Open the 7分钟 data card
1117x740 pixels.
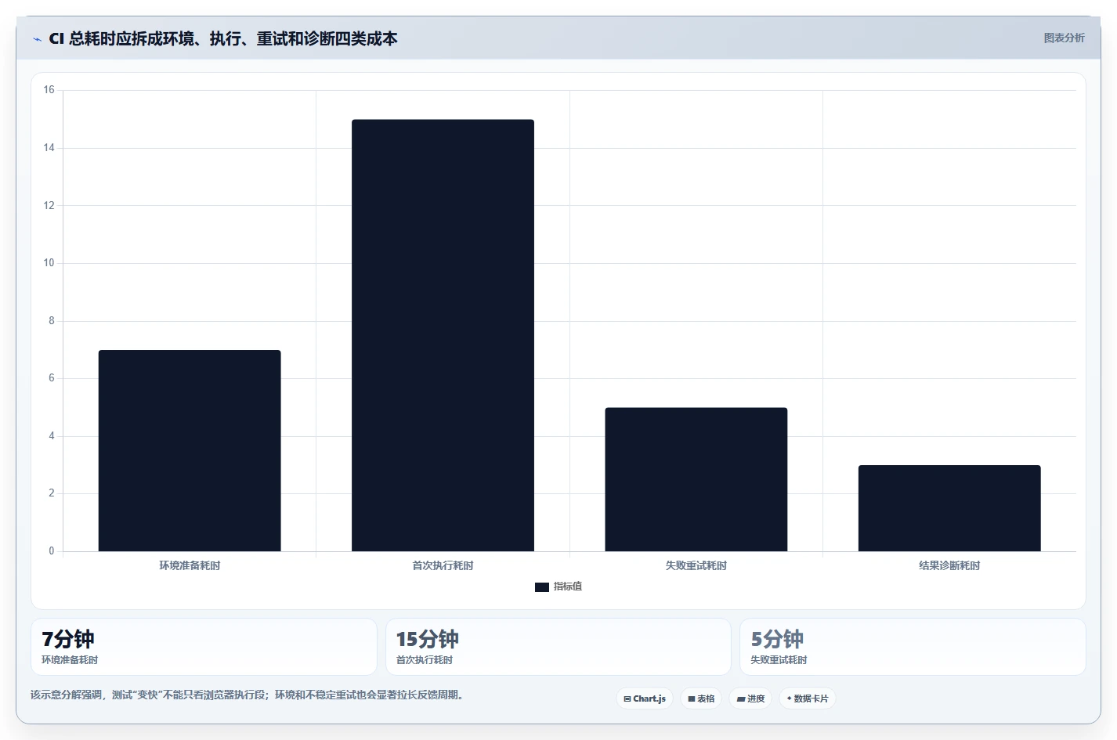pos(204,647)
